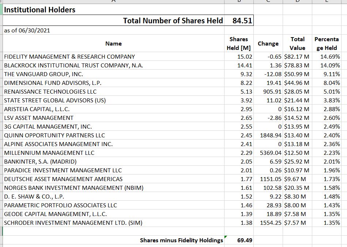Click Millennium's 5369.04 change value
347x247 pixels.
coord(268,153)
